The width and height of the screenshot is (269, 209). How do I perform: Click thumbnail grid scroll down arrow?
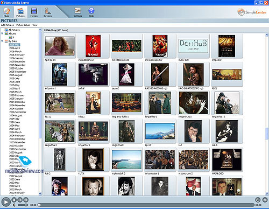267,193
